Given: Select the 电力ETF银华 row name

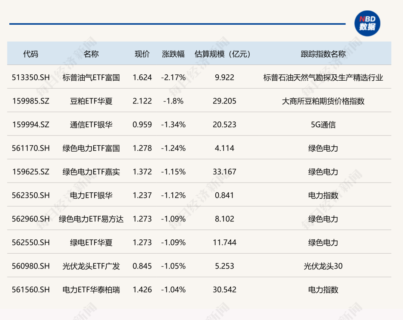Looking at the screenshot, I should pyautogui.click(x=91, y=195).
